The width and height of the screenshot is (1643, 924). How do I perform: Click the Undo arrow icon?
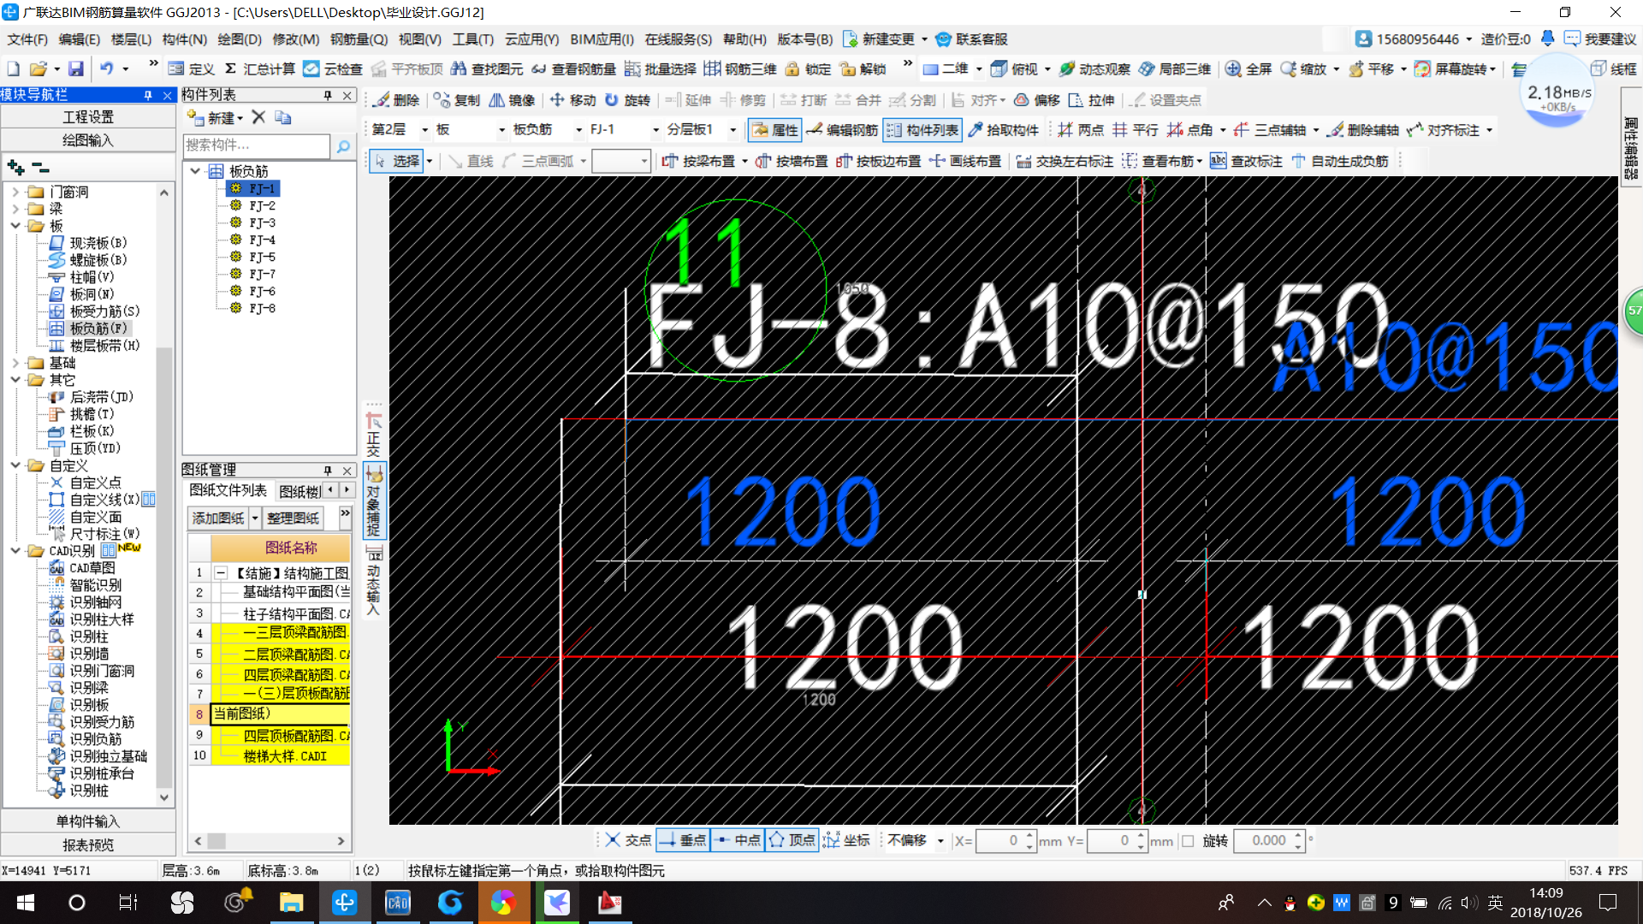106,69
